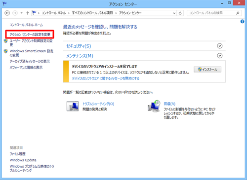Minimize the アクション センター window

point(222,3)
